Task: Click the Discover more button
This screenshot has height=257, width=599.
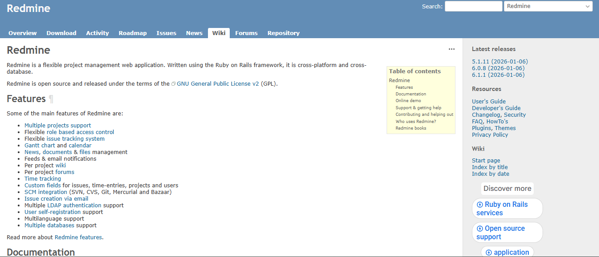Action: click(x=507, y=189)
